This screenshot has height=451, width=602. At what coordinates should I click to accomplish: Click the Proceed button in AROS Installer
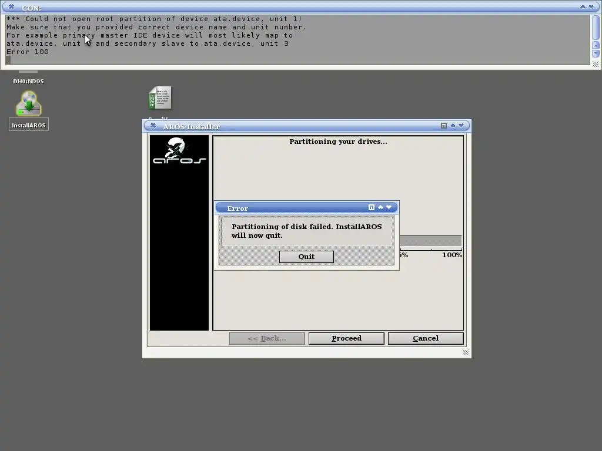[x=346, y=338]
